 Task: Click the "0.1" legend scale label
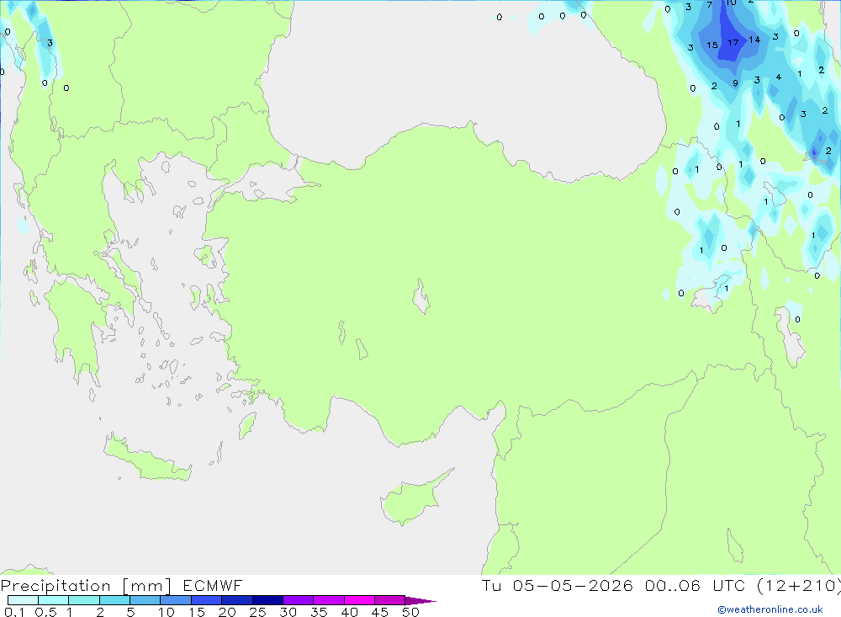14,612
